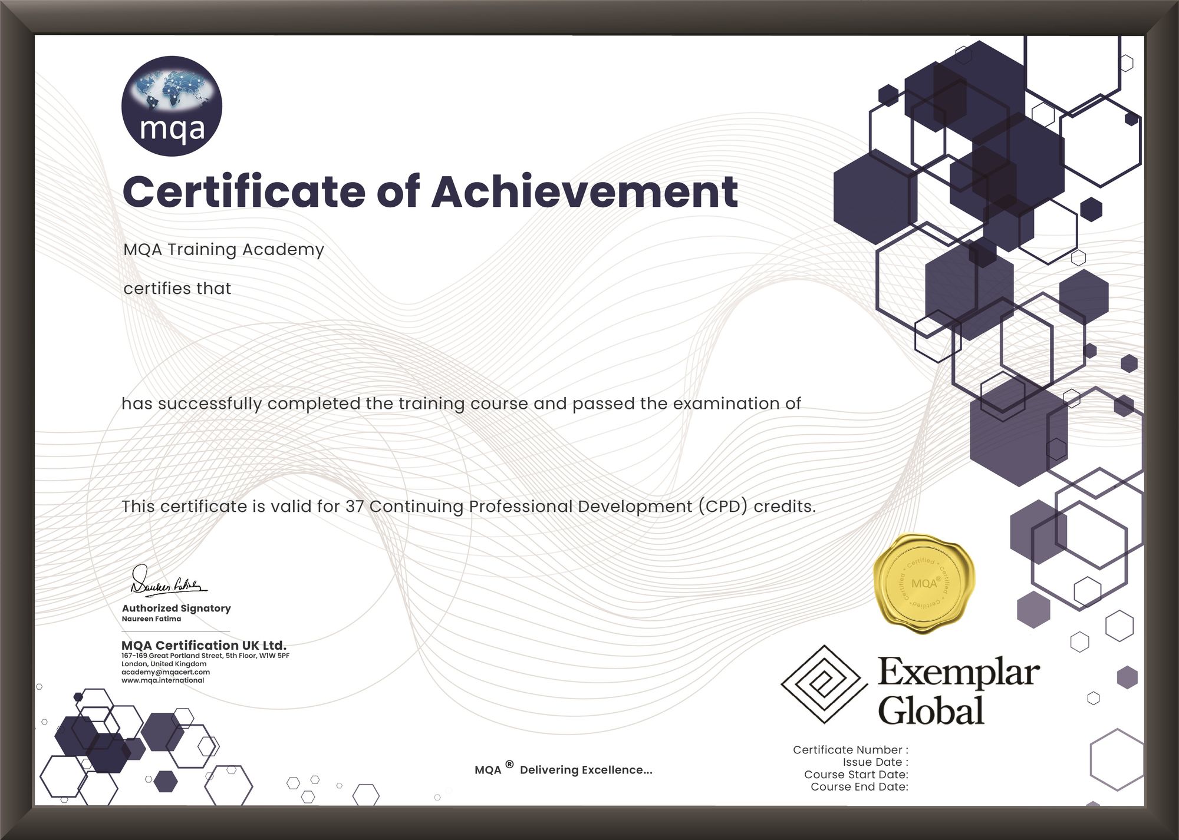Click the Certificate Number field label

tap(850, 750)
